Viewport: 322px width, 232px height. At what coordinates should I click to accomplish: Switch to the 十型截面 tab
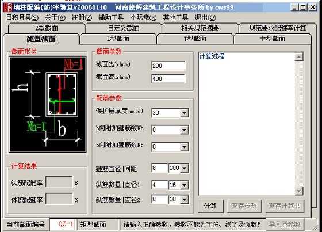point(273,39)
